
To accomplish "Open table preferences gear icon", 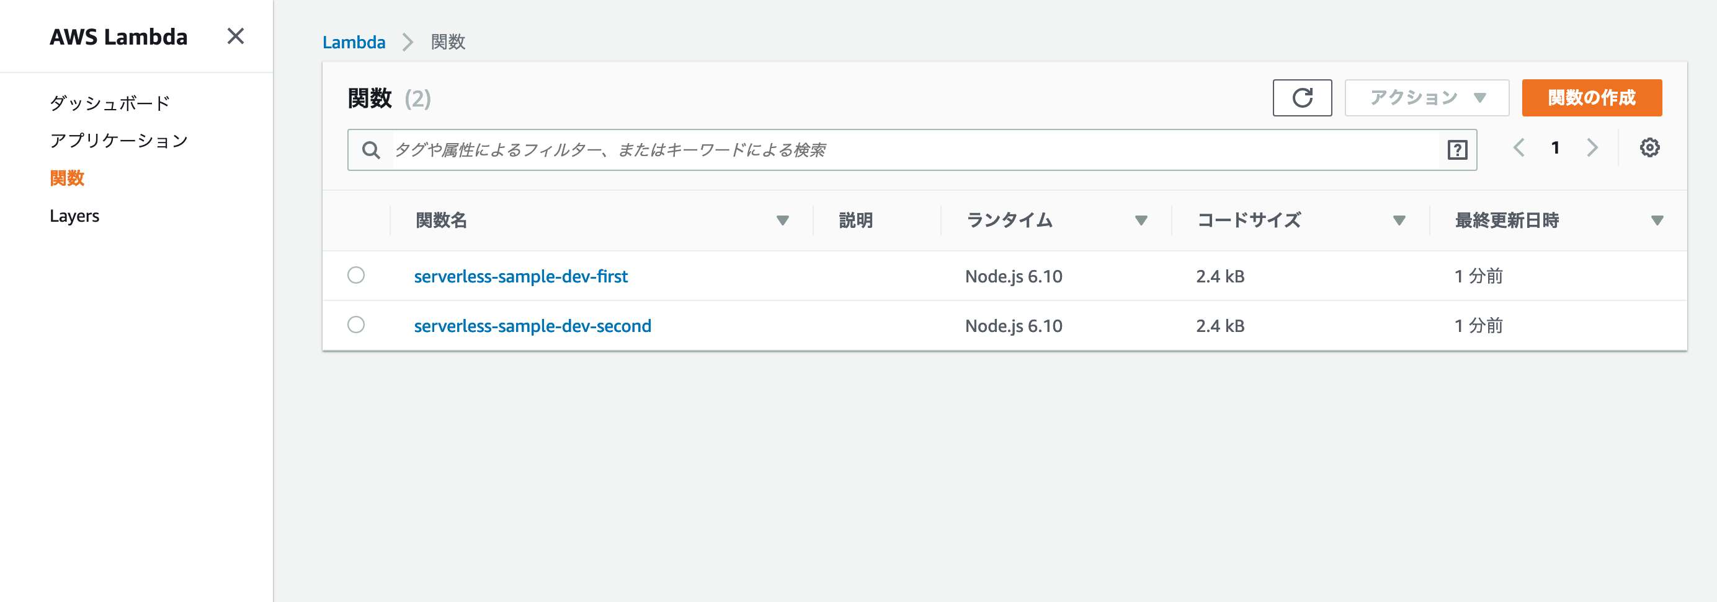I will 1649,147.
